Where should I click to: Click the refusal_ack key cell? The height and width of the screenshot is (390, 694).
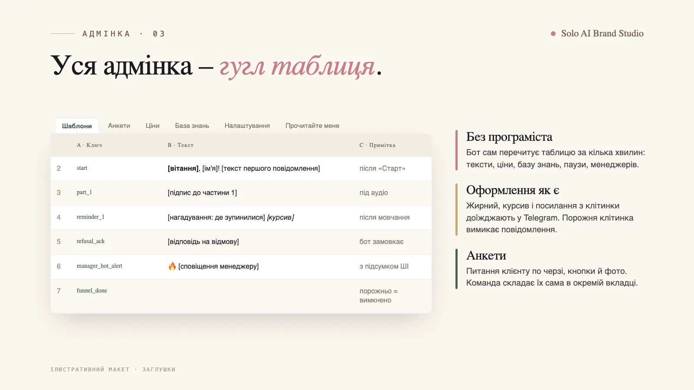(91, 241)
